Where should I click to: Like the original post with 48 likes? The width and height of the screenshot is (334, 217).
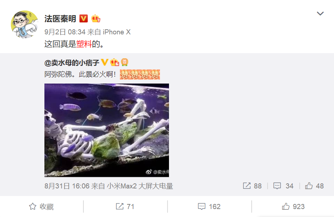click(x=315, y=186)
